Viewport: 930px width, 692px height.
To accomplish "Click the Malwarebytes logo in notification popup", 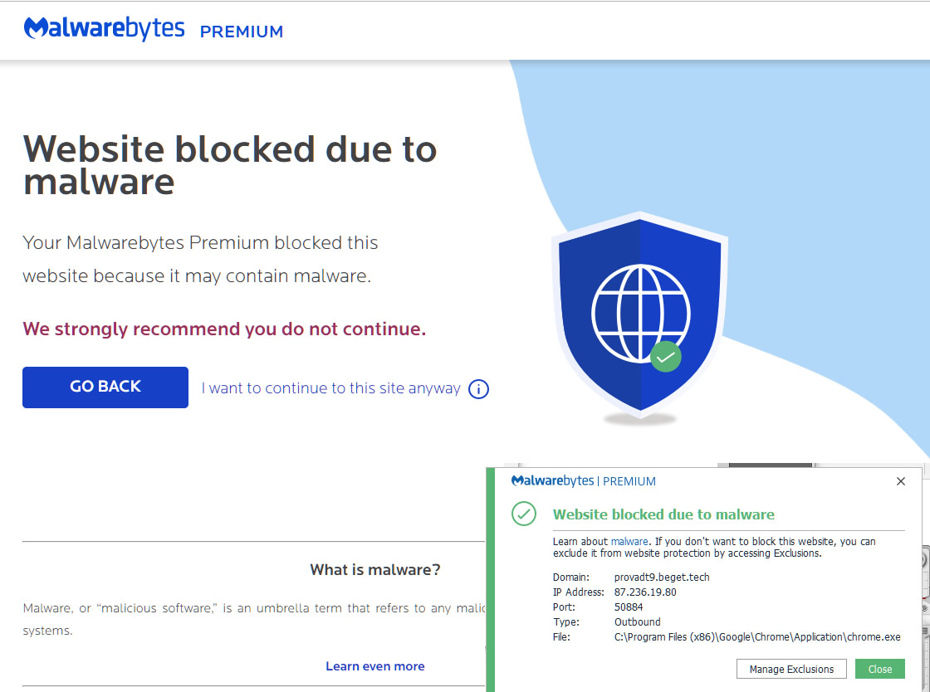I will tap(552, 481).
